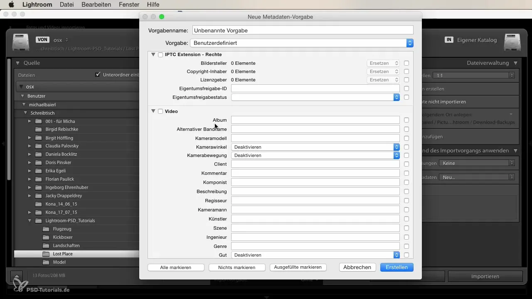Expand the 001 - für Micha folder
Image resolution: width=532 pixels, height=299 pixels.
(x=30, y=121)
